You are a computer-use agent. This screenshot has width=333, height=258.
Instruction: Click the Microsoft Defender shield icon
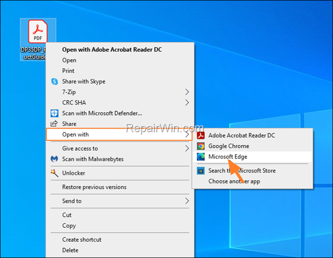[x=54, y=113]
